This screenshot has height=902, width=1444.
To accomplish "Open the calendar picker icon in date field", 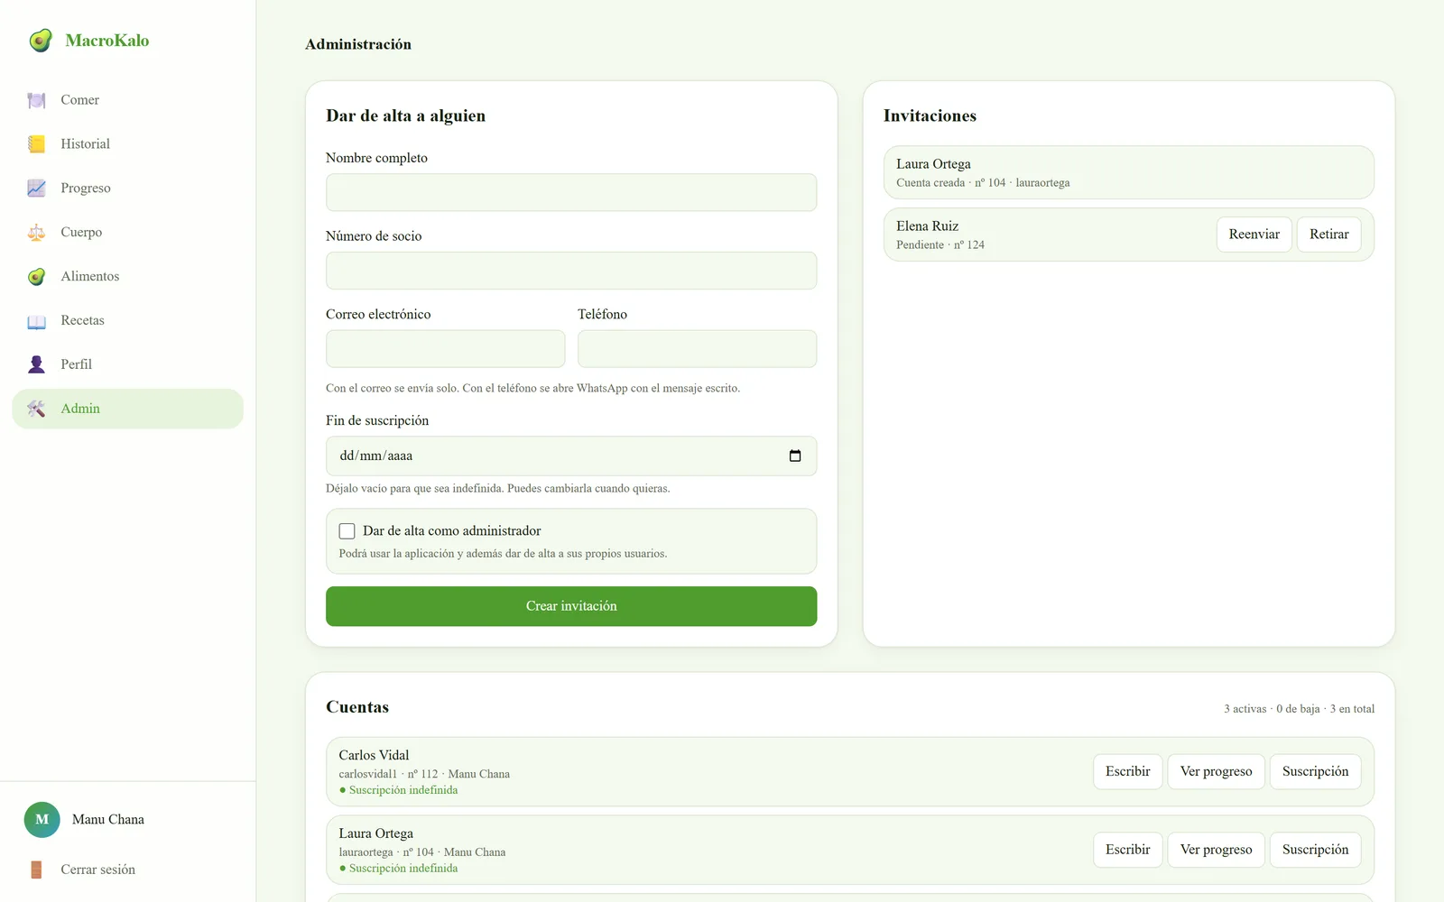I will click(x=795, y=456).
